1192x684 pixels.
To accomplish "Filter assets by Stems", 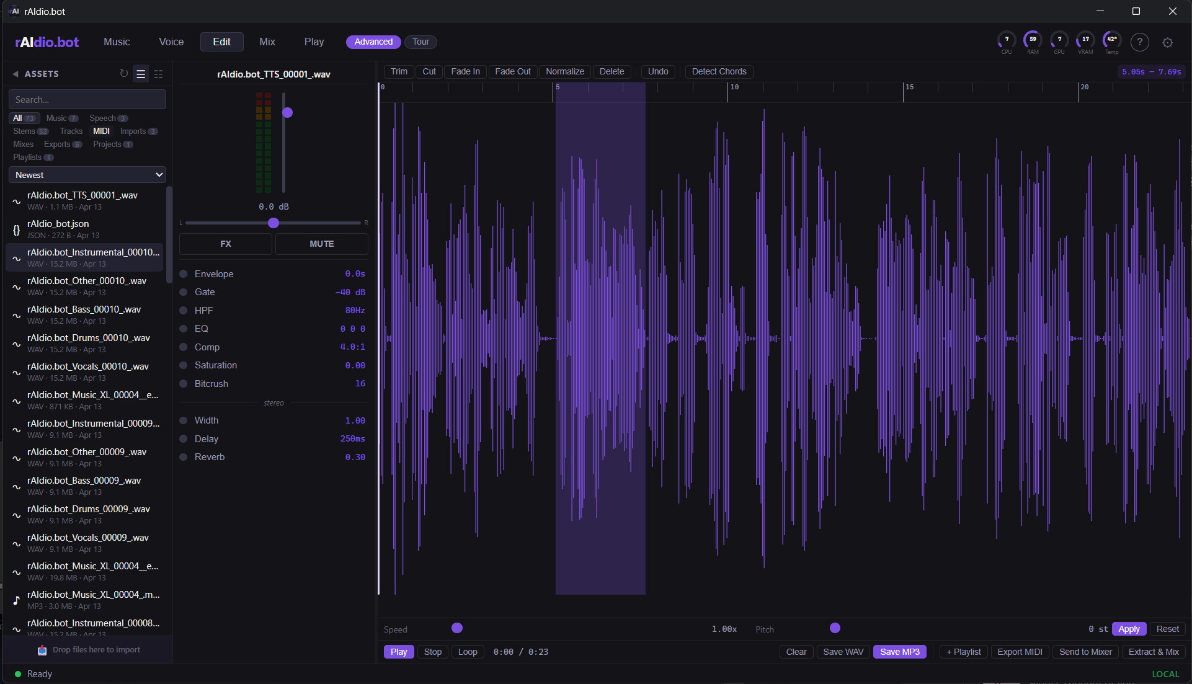I will tap(30, 131).
